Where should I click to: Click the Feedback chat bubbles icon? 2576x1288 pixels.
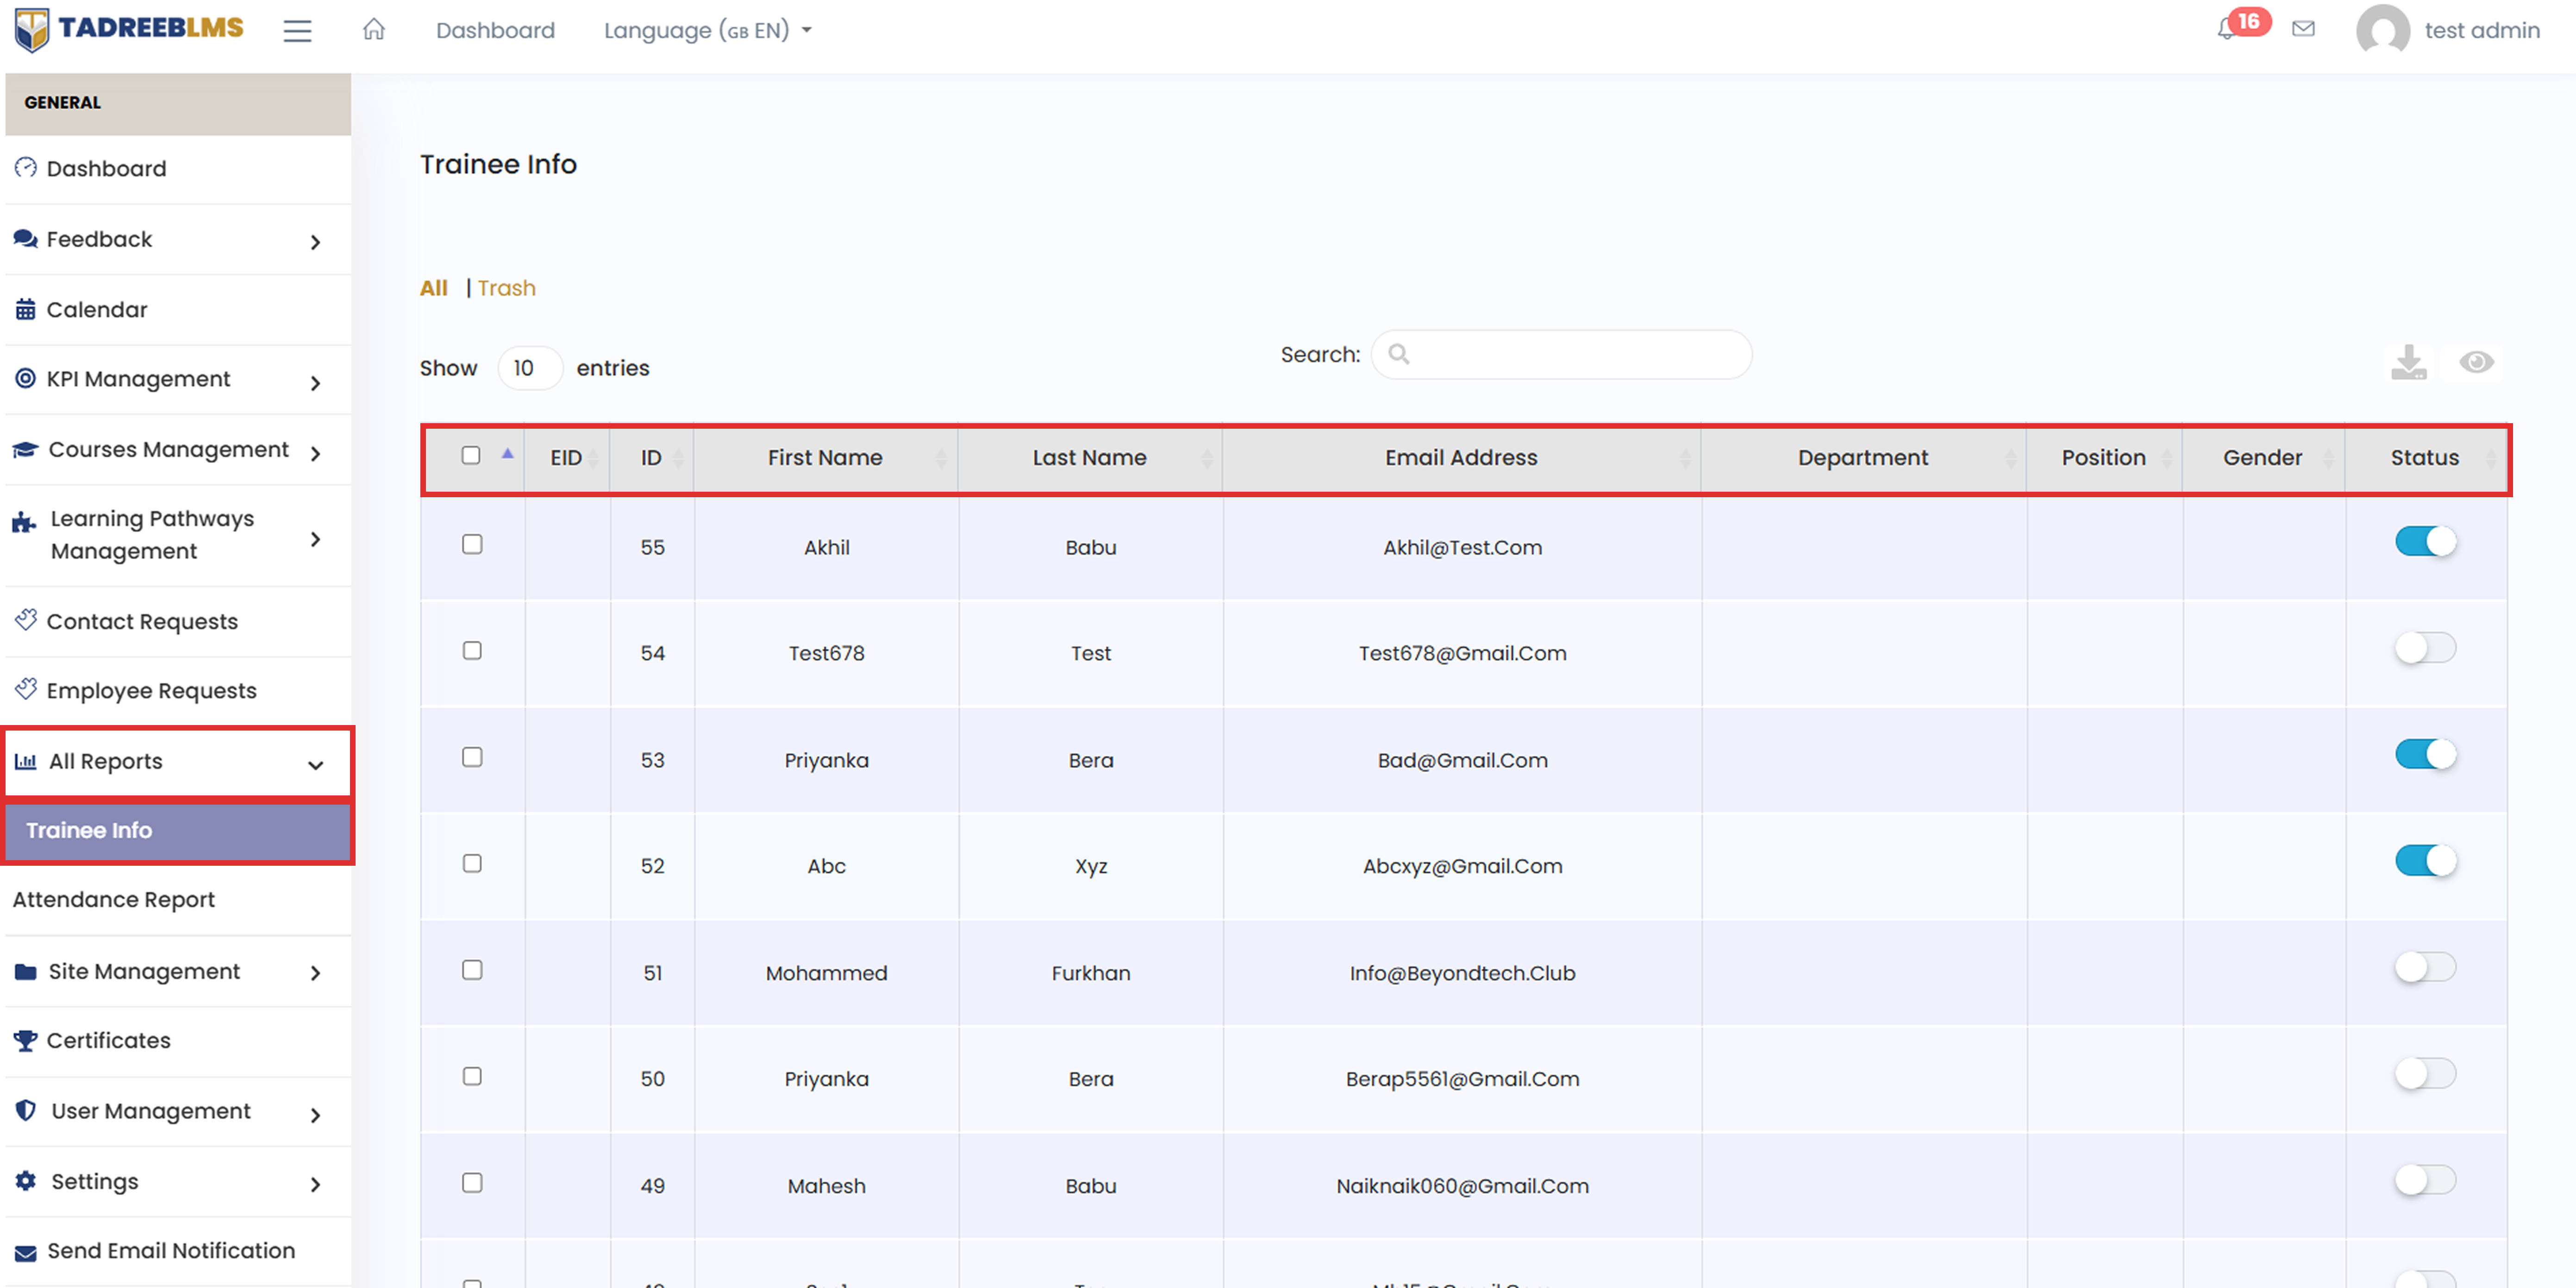click(x=26, y=239)
